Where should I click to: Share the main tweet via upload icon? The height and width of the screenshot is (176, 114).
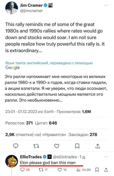point(98,146)
